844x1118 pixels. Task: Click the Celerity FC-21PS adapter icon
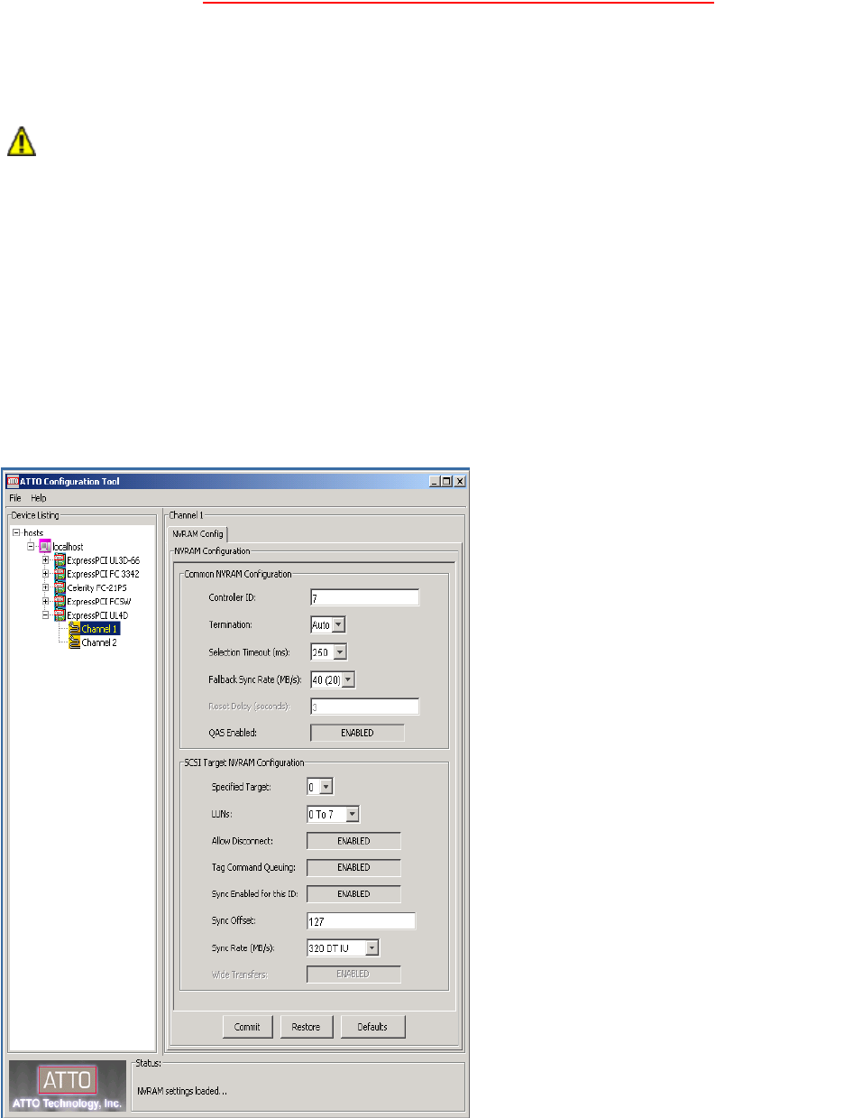tap(60, 587)
